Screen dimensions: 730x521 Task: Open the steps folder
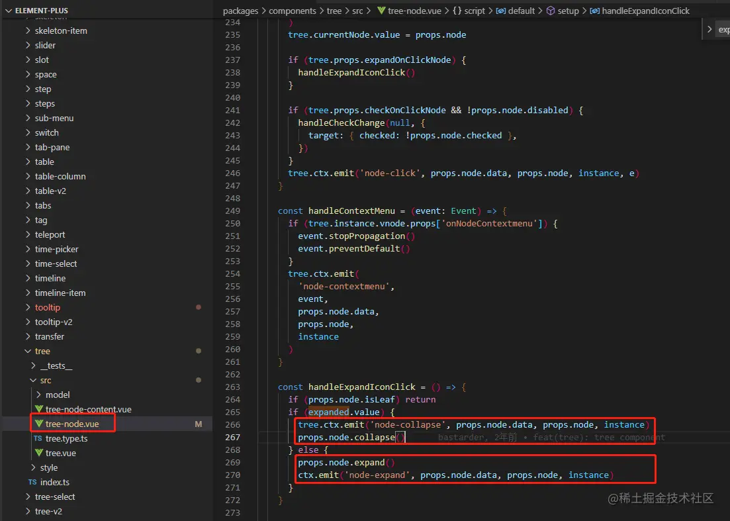coord(45,103)
